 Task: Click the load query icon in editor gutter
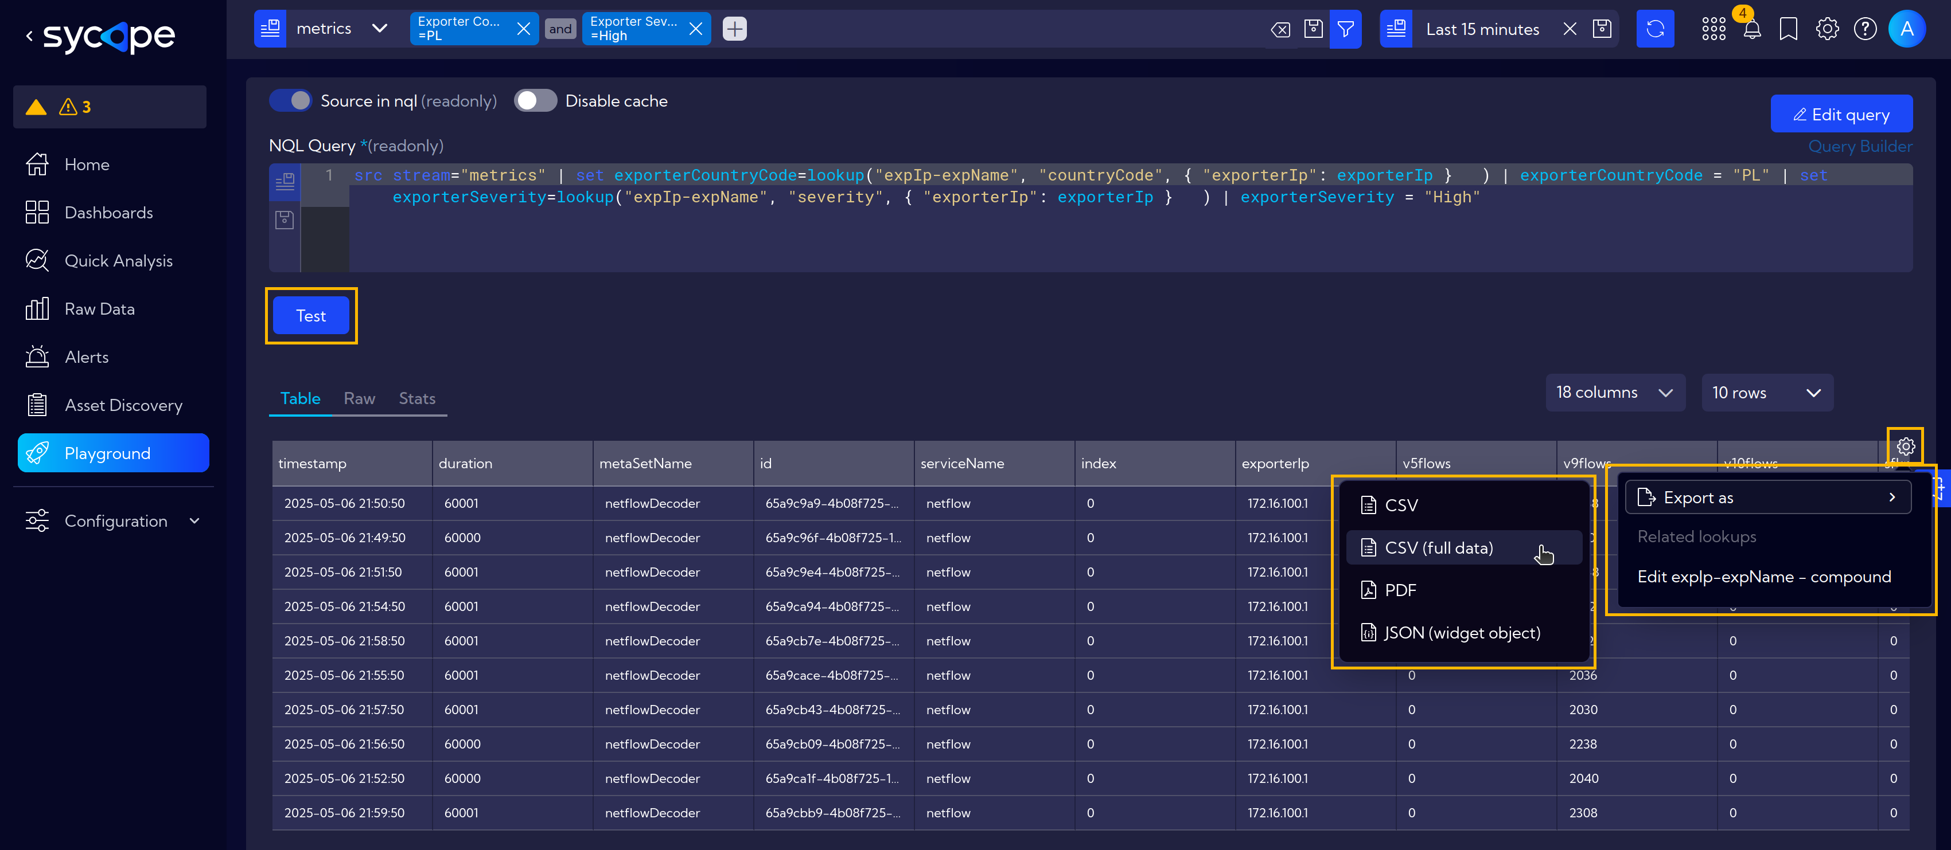[x=285, y=181]
